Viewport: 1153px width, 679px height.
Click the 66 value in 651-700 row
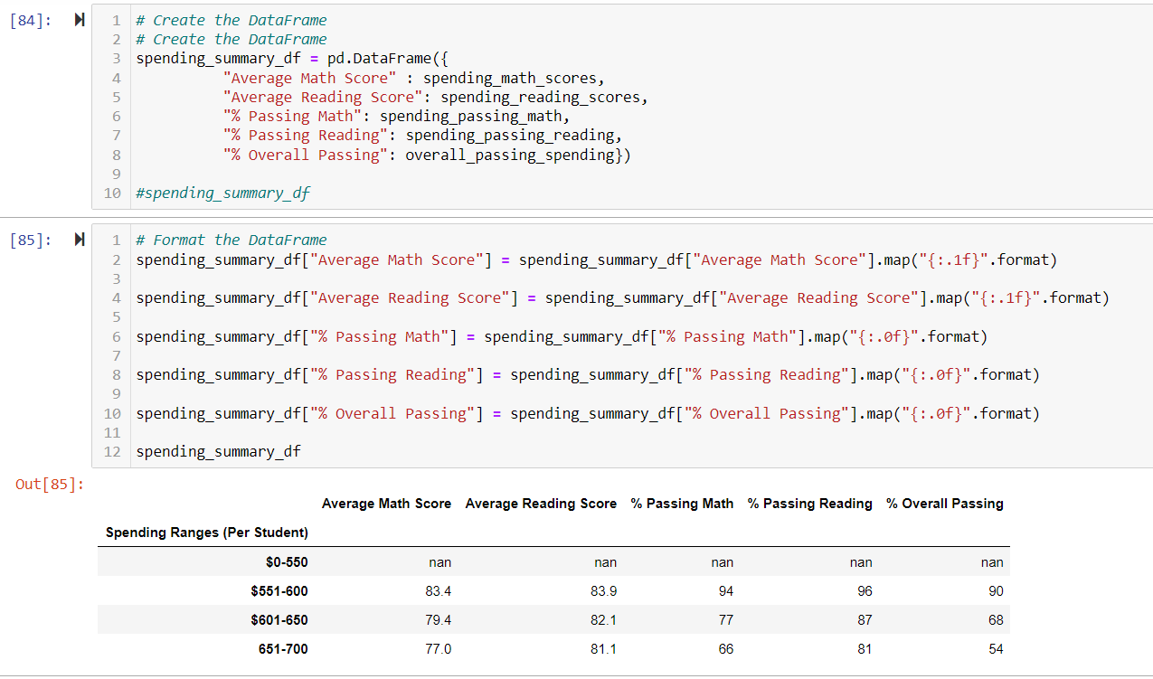point(726,649)
